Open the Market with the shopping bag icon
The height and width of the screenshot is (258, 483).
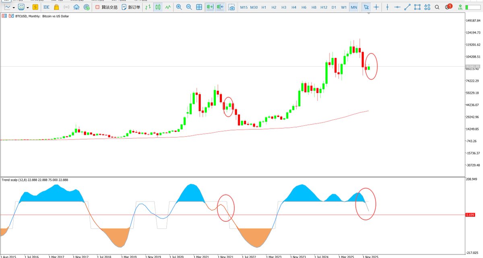(x=56, y=7)
